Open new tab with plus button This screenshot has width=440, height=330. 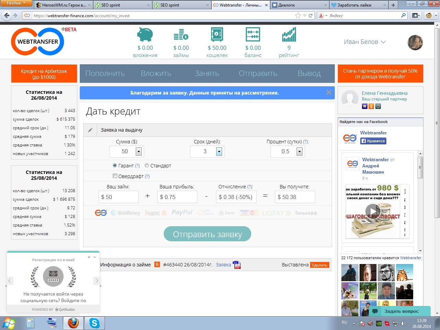(393, 5)
